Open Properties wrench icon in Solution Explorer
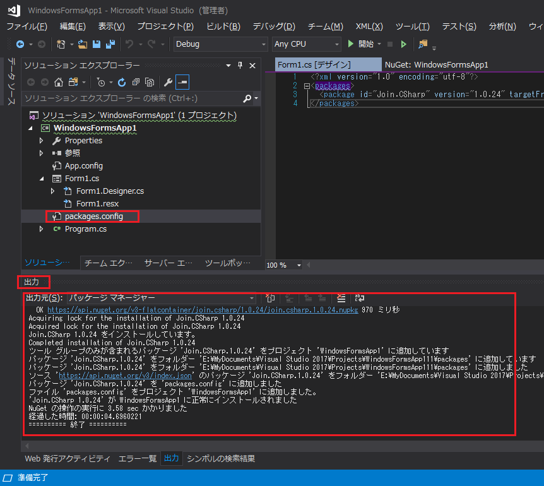The width and height of the screenshot is (544, 486). pyautogui.click(x=168, y=82)
